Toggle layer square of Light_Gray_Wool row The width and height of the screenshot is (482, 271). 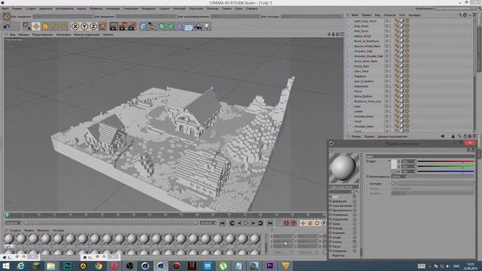[x=386, y=21]
